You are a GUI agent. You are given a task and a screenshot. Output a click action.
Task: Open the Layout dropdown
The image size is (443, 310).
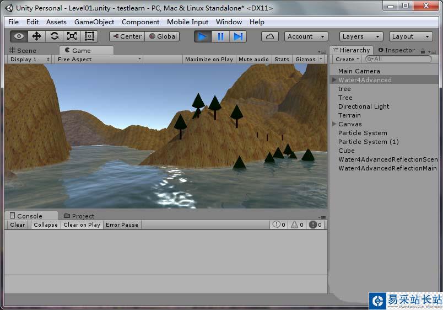tap(411, 36)
